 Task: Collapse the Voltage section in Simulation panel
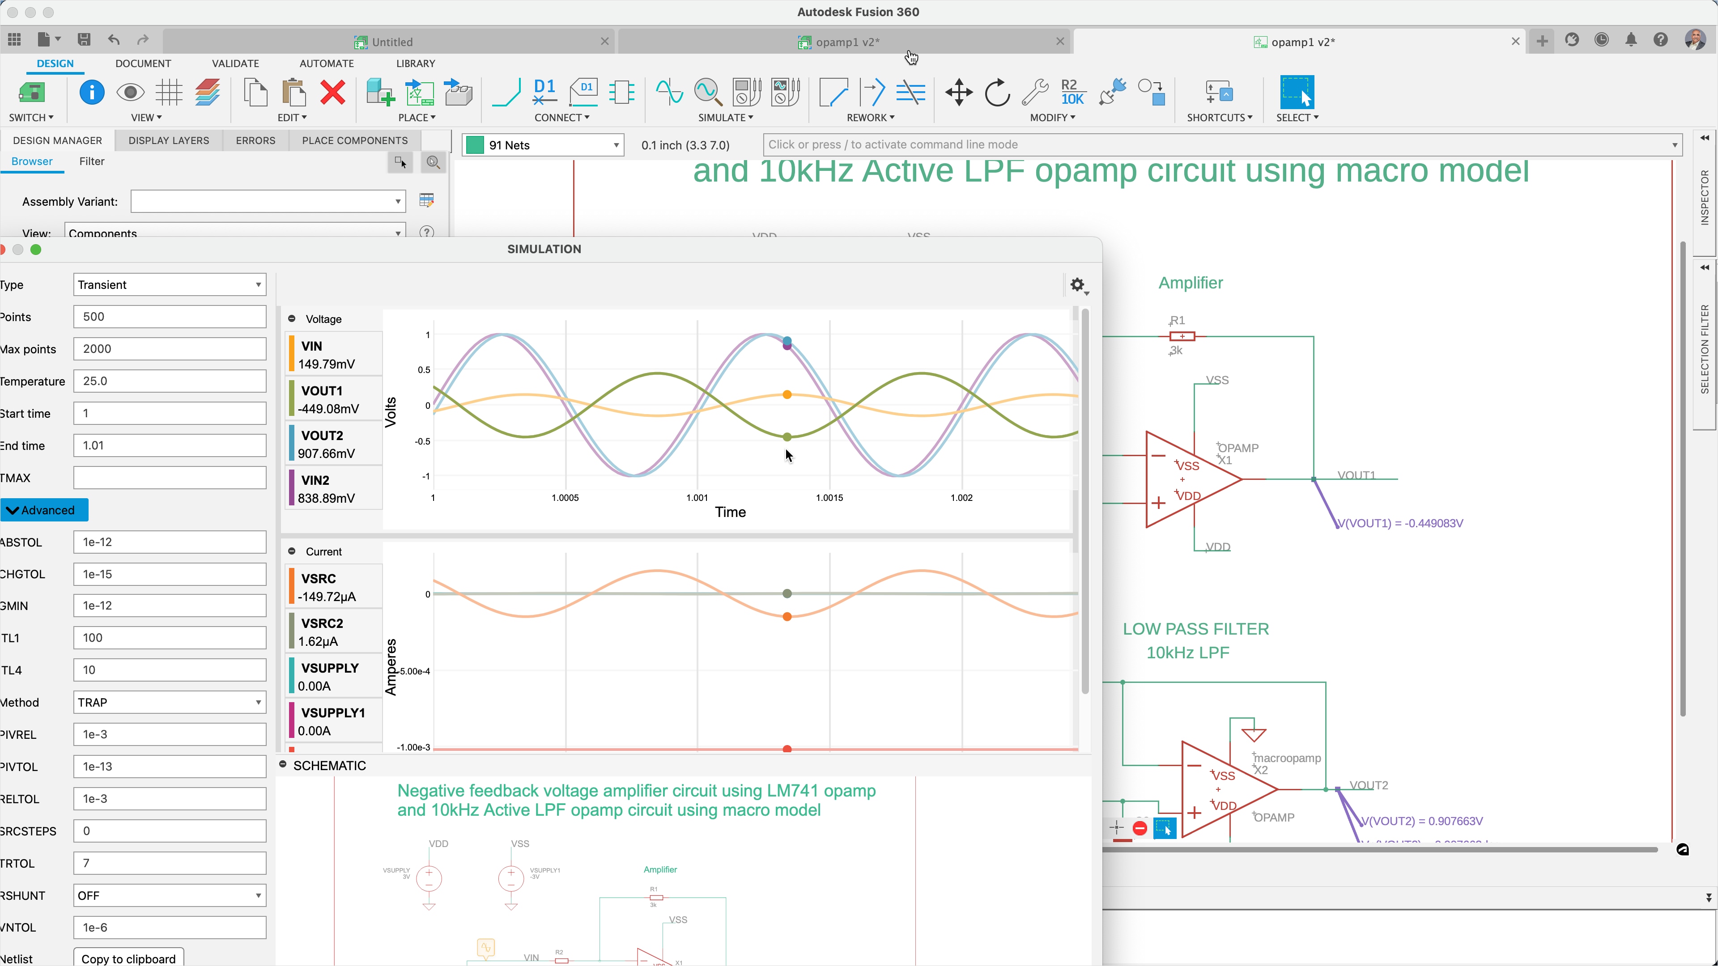pyautogui.click(x=291, y=319)
